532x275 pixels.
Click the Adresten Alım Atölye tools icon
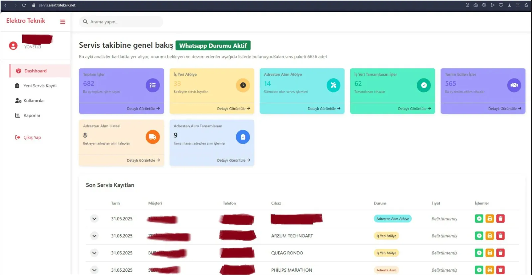point(333,85)
